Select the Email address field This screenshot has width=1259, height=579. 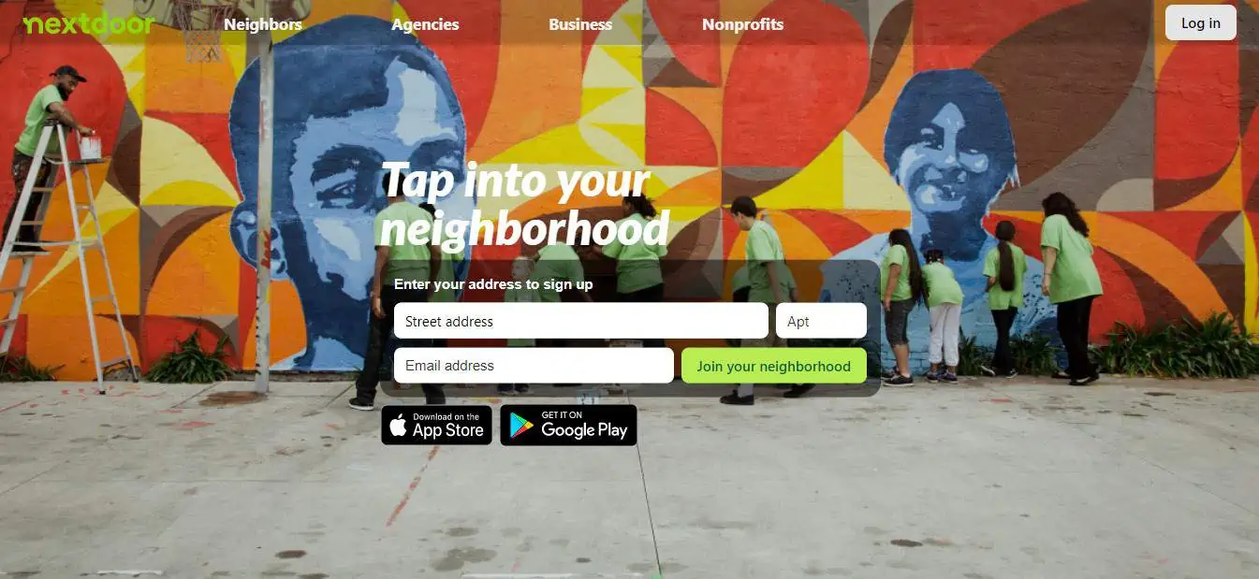534,366
